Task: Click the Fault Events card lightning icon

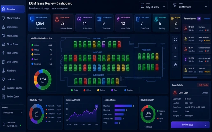Action: click(118, 19)
